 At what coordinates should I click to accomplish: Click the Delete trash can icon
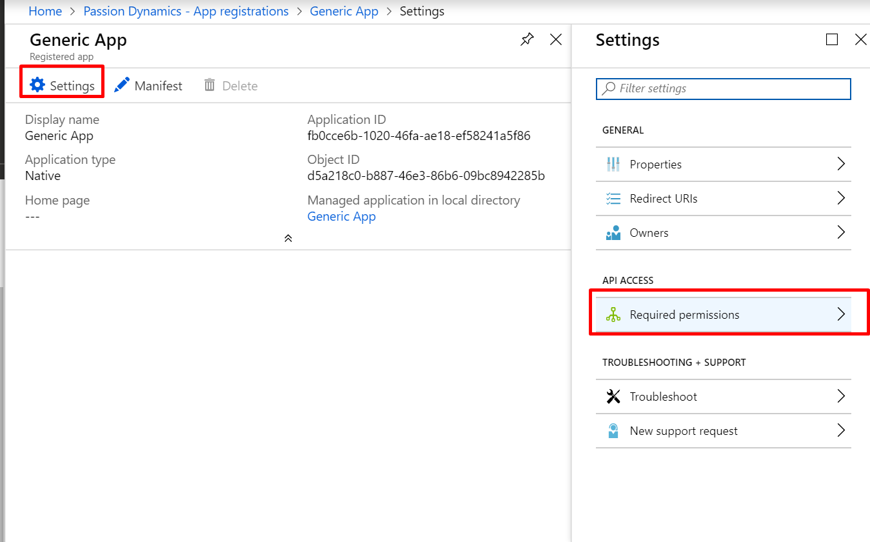(x=210, y=85)
